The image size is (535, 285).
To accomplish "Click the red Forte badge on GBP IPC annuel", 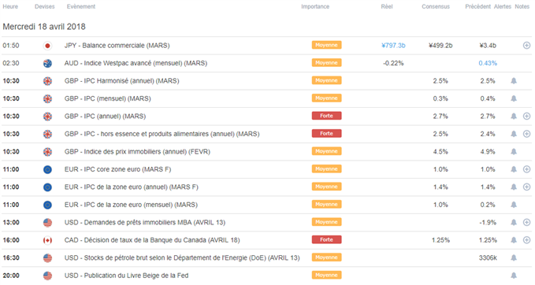I will [x=326, y=116].
